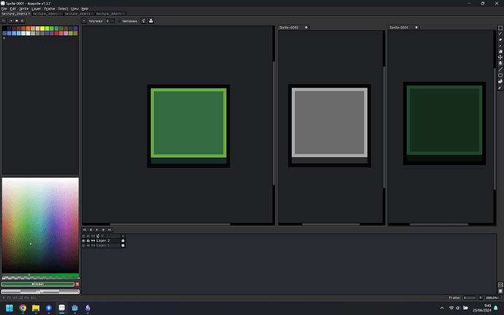Viewport: 504px width, 315px height.
Task: Go to next frame
Action: click(x=103, y=229)
